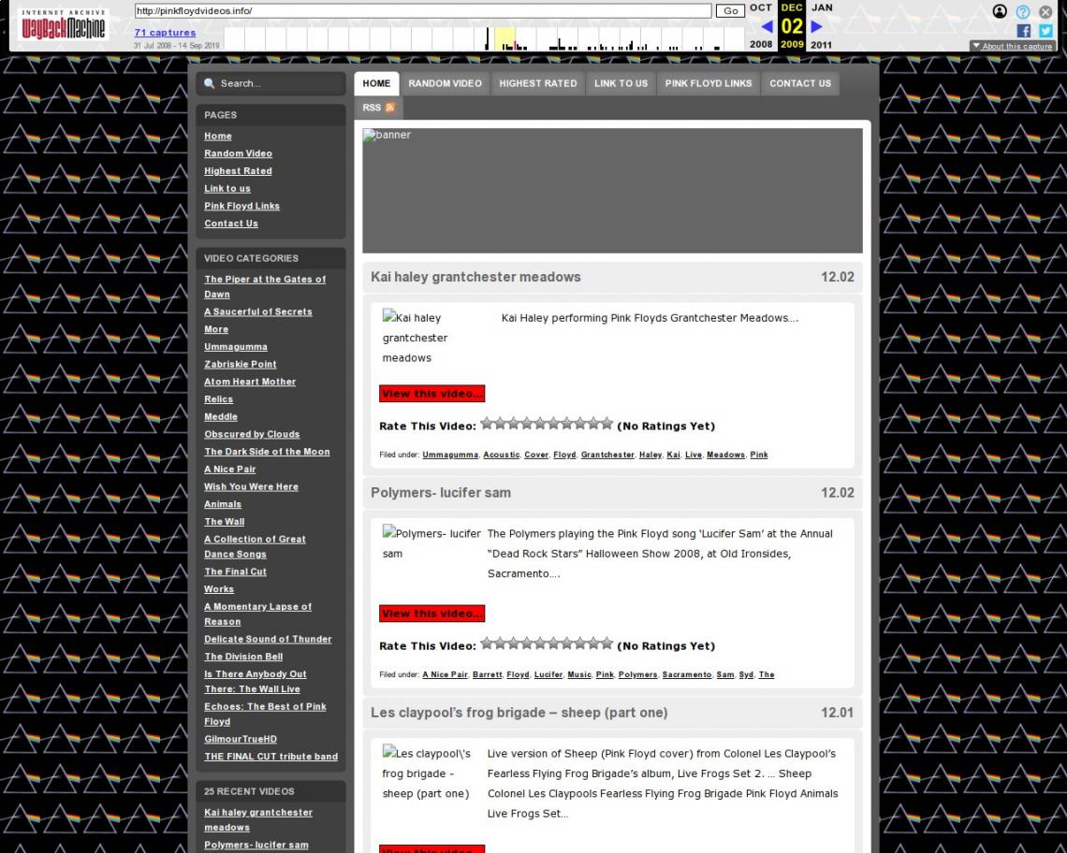Click Highest Rated in Pages sidebar
1067x853 pixels.
tap(238, 171)
